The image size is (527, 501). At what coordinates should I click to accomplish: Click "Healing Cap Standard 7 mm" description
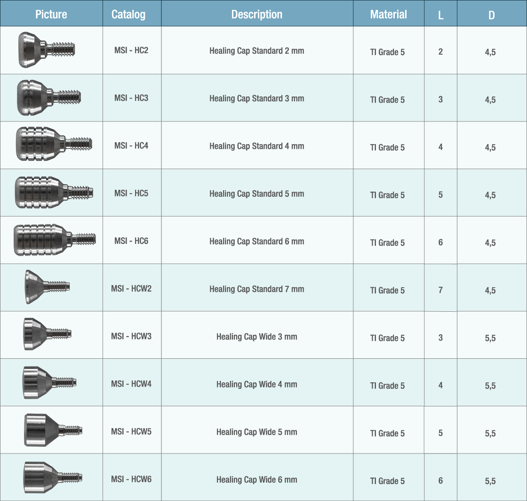click(257, 289)
